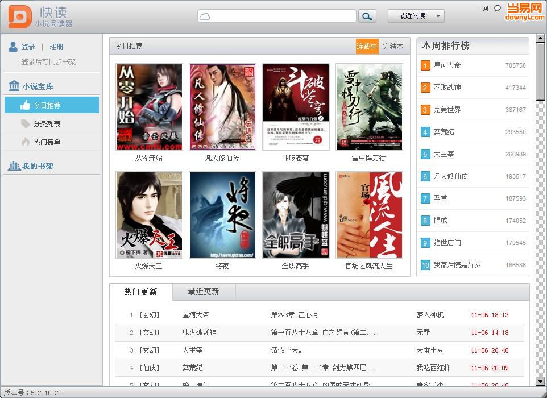Select the 分类列表 tag icon
Image resolution: width=547 pixels, height=398 pixels.
coord(25,124)
